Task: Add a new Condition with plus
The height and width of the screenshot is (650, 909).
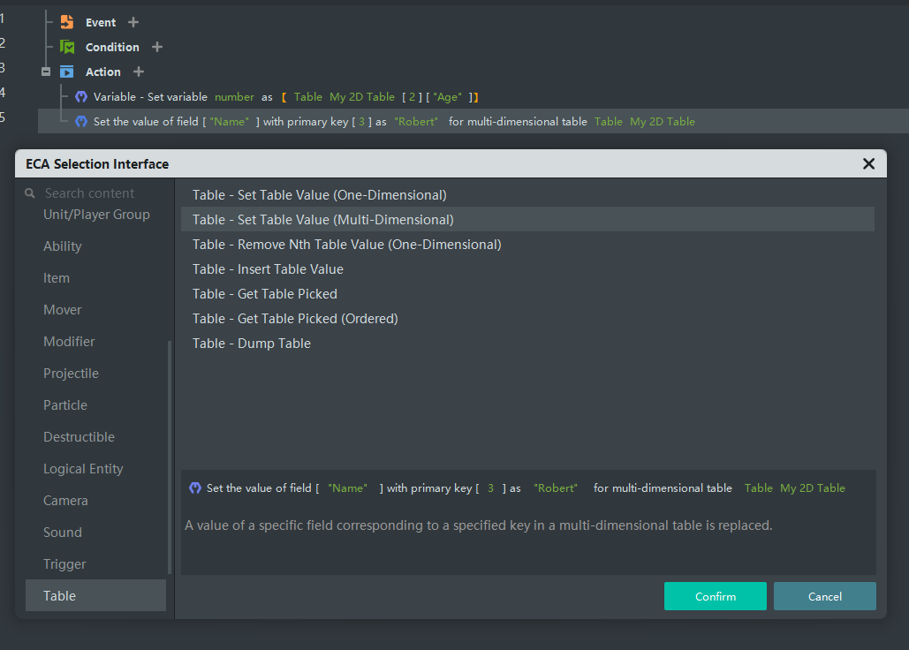Action: point(157,47)
